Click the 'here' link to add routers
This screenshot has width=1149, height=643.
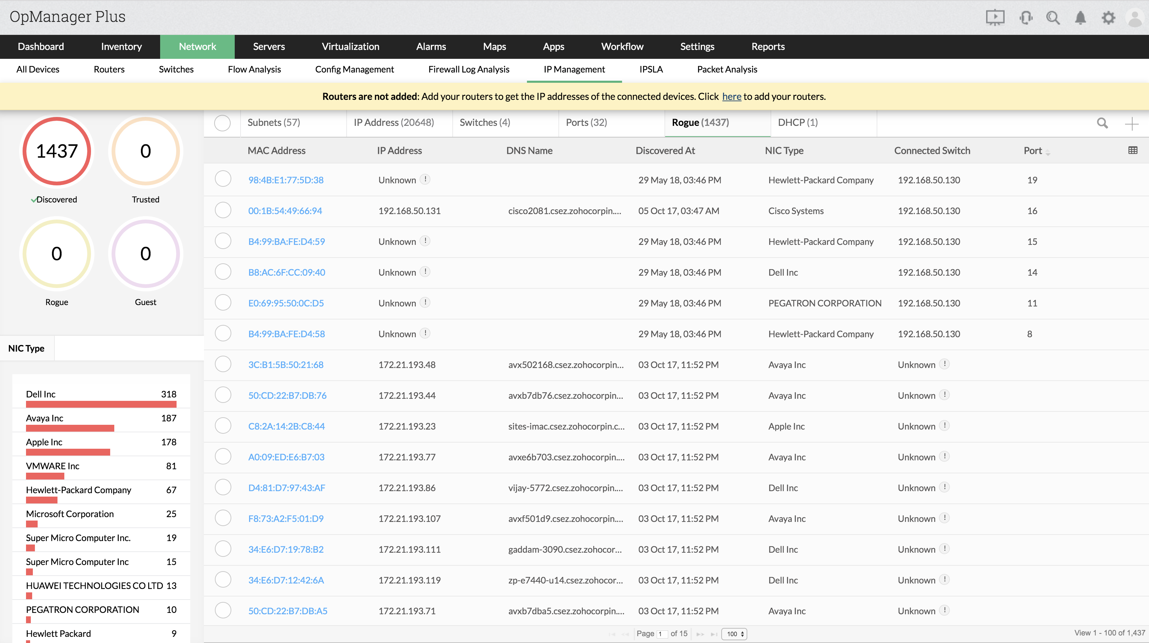click(732, 96)
